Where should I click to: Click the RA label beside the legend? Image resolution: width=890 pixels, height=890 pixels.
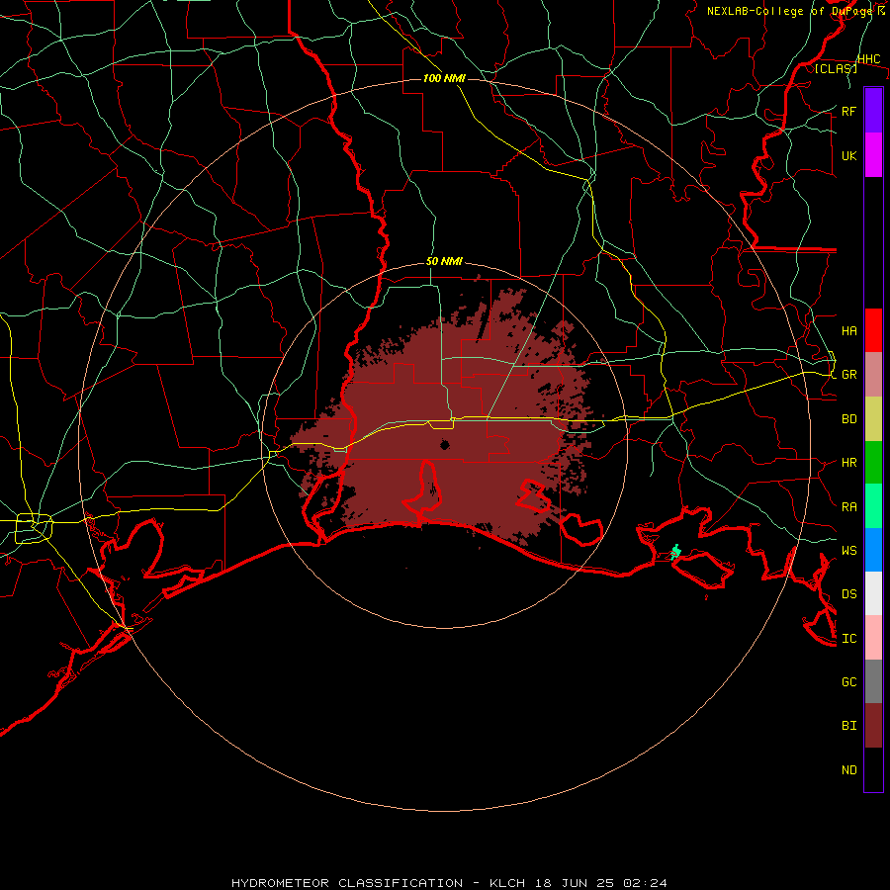[848, 507]
